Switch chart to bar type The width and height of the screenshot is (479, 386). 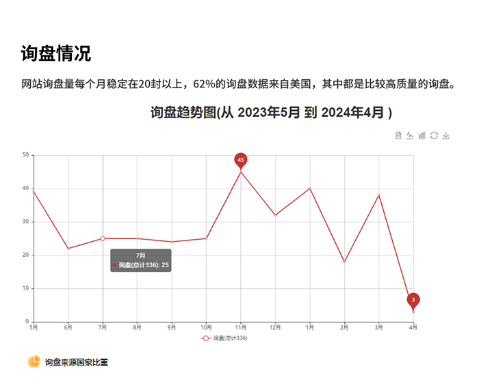tap(422, 136)
